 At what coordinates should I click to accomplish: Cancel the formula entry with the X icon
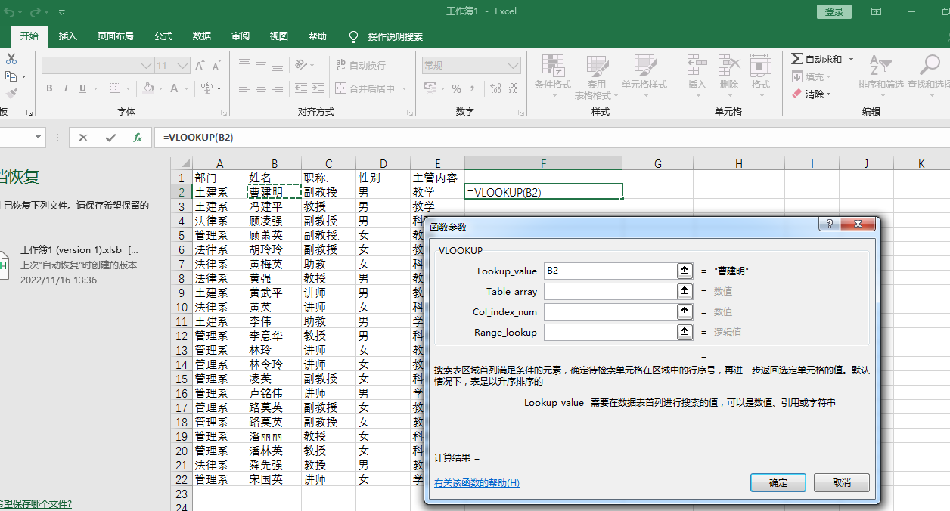pyautogui.click(x=83, y=138)
